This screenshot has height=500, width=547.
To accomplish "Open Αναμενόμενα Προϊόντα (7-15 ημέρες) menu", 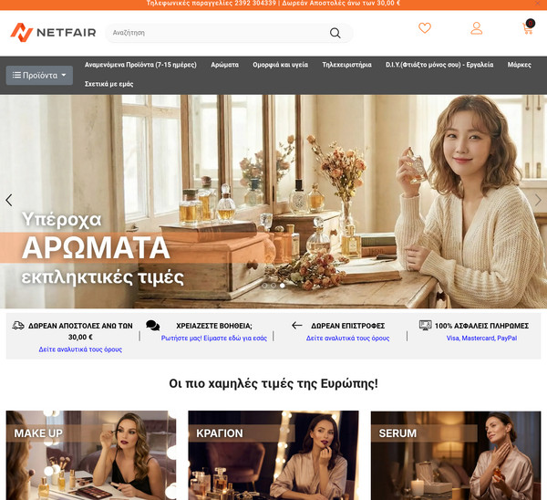I will pyautogui.click(x=140, y=65).
